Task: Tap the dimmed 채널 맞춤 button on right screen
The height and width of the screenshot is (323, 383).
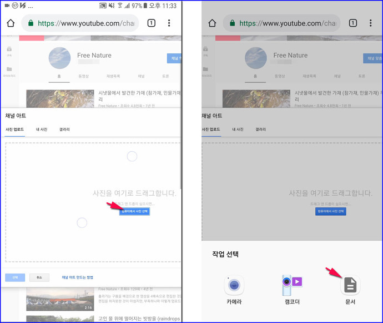Action: 373,58
